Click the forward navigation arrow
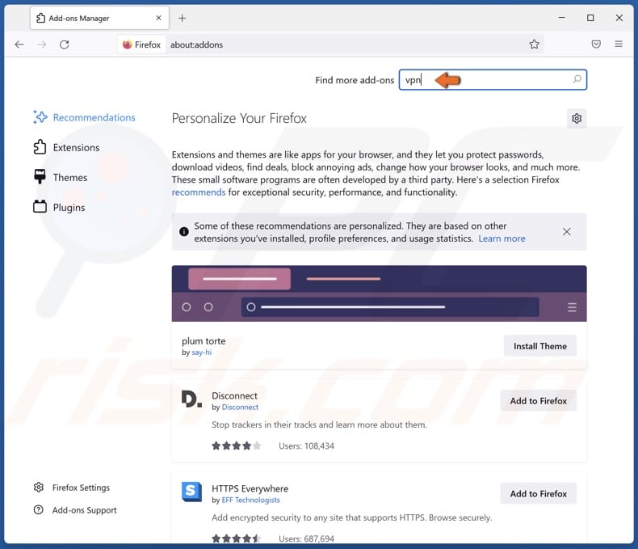The height and width of the screenshot is (549, 638). pyautogui.click(x=41, y=44)
